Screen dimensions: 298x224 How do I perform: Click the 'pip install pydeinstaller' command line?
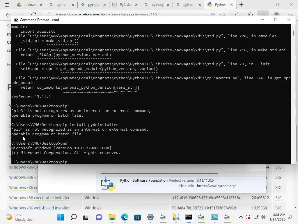pyautogui.click(x=65, y=125)
